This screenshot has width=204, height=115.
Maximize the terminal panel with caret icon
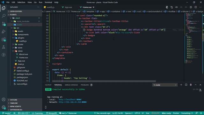click(x=195, y=85)
